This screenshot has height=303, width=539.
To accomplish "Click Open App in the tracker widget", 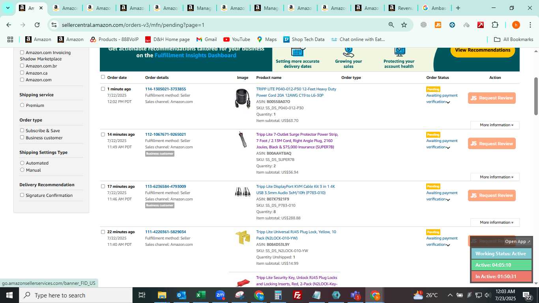I will click(x=518, y=241).
